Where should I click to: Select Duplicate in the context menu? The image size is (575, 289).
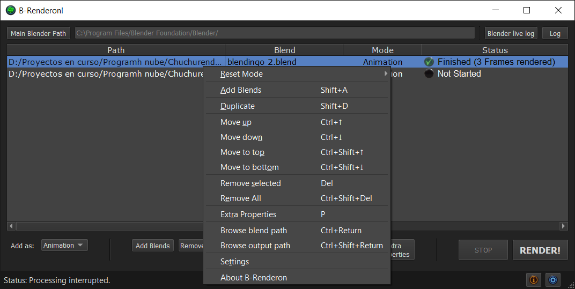(x=297, y=106)
